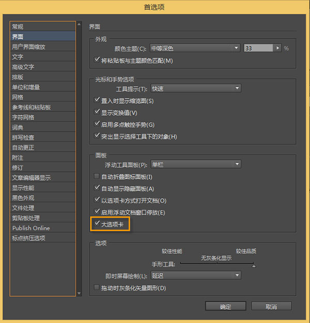Toggle 将粘贴板与主题颜色匹配 checkbox
The width and height of the screenshot is (310, 323).
coord(97,60)
